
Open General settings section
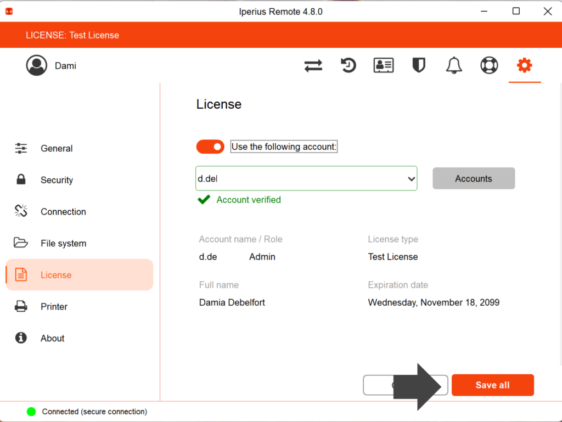coord(57,148)
